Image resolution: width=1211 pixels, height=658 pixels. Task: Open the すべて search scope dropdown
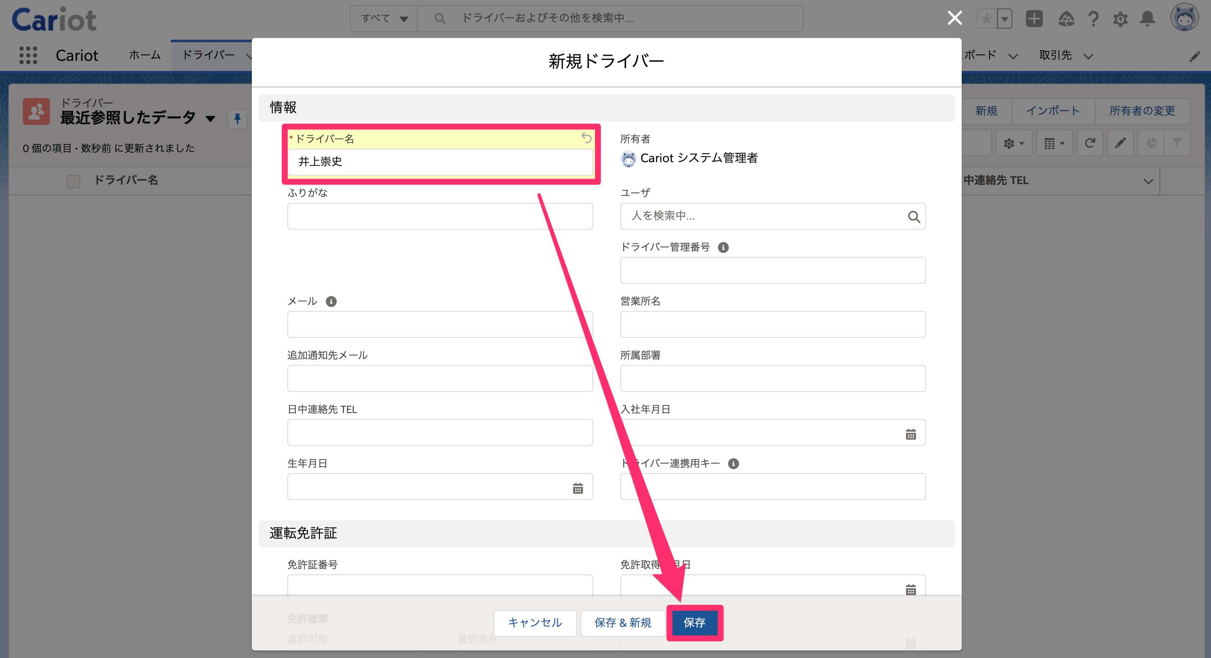point(384,19)
